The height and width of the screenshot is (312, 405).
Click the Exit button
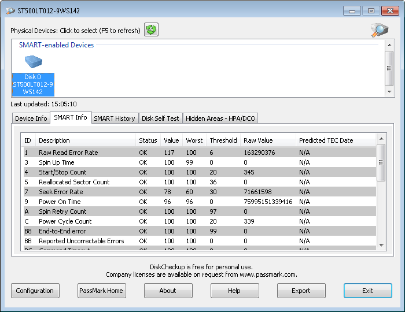(367, 291)
